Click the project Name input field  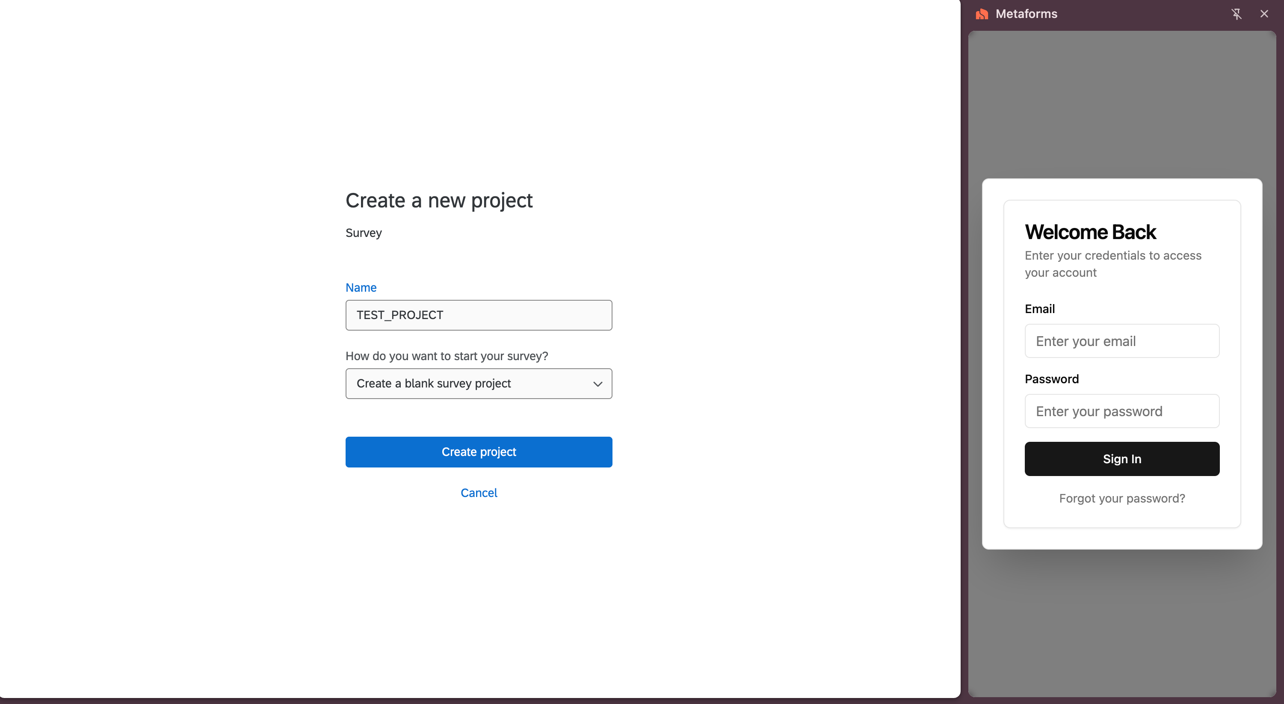coord(479,315)
